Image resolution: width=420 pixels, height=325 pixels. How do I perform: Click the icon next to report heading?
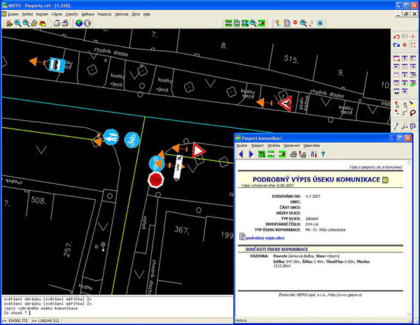[x=385, y=180]
